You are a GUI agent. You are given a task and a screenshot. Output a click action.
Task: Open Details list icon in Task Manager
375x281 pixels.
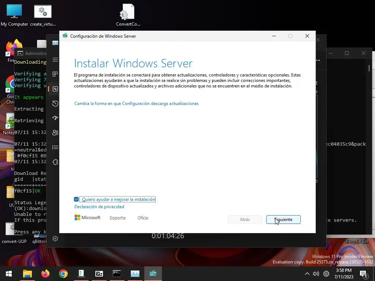55,147
